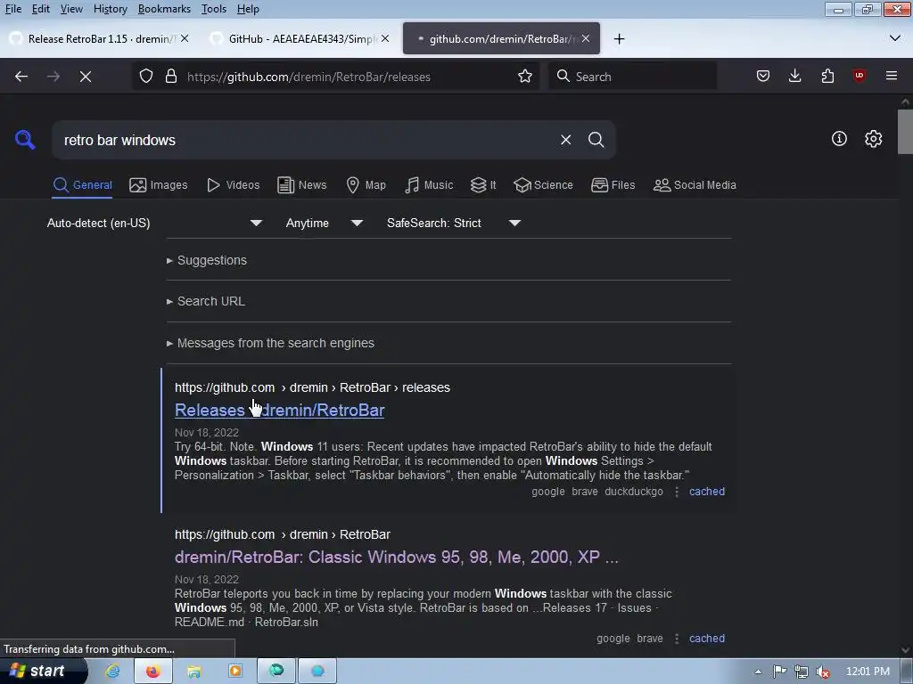
Task: Open the Edit menu
Action: tap(40, 9)
